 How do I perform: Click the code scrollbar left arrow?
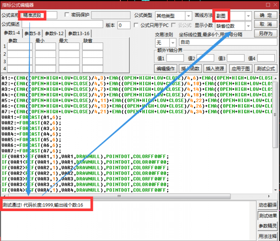tap(3, 196)
